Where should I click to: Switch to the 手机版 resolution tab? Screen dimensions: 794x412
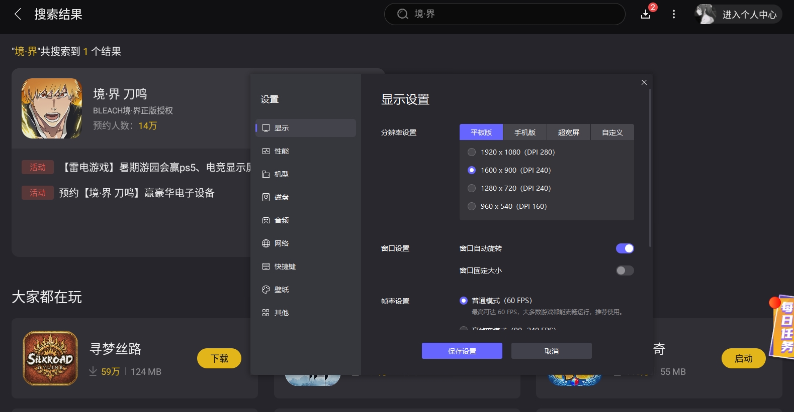[525, 132]
